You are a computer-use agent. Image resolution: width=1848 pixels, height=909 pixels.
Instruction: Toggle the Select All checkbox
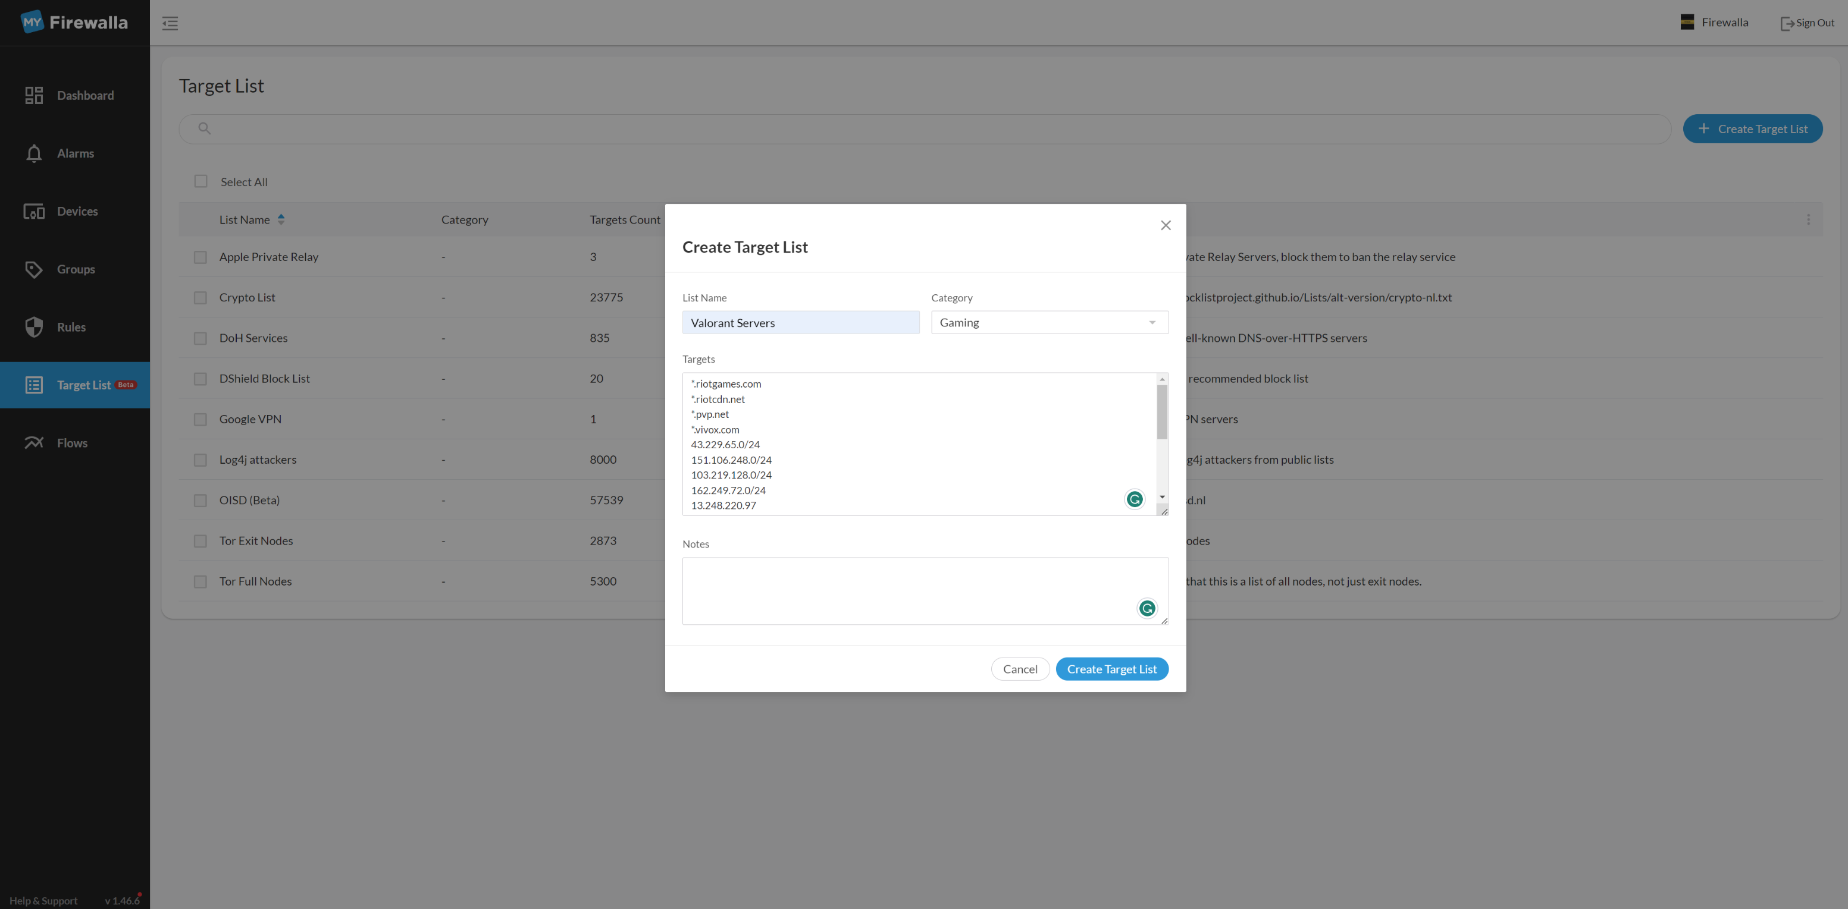201,181
